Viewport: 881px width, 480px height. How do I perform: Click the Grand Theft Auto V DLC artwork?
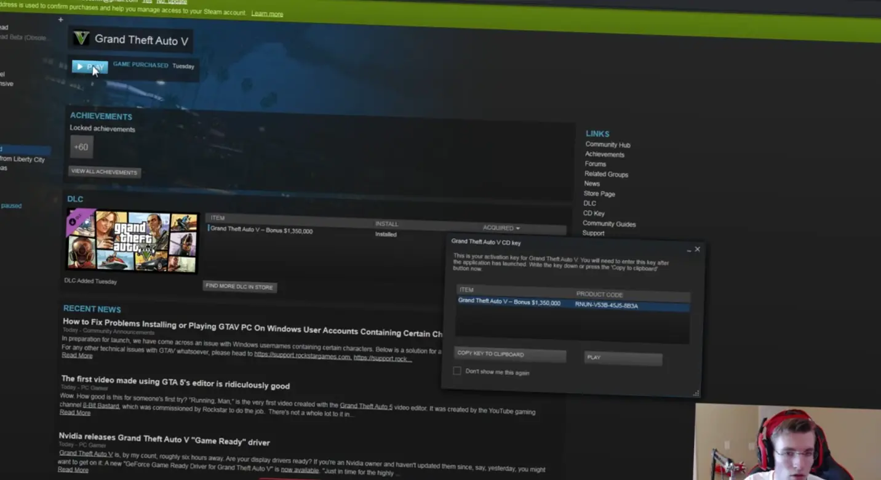132,241
